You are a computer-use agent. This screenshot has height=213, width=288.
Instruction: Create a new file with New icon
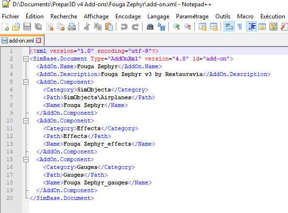pyautogui.click(x=5, y=27)
